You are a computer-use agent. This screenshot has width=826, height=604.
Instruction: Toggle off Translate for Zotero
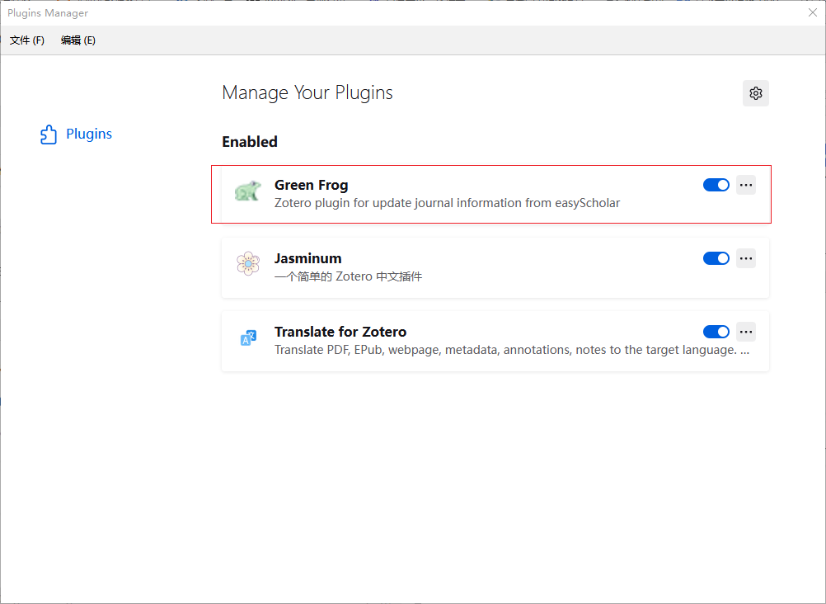[x=716, y=331]
